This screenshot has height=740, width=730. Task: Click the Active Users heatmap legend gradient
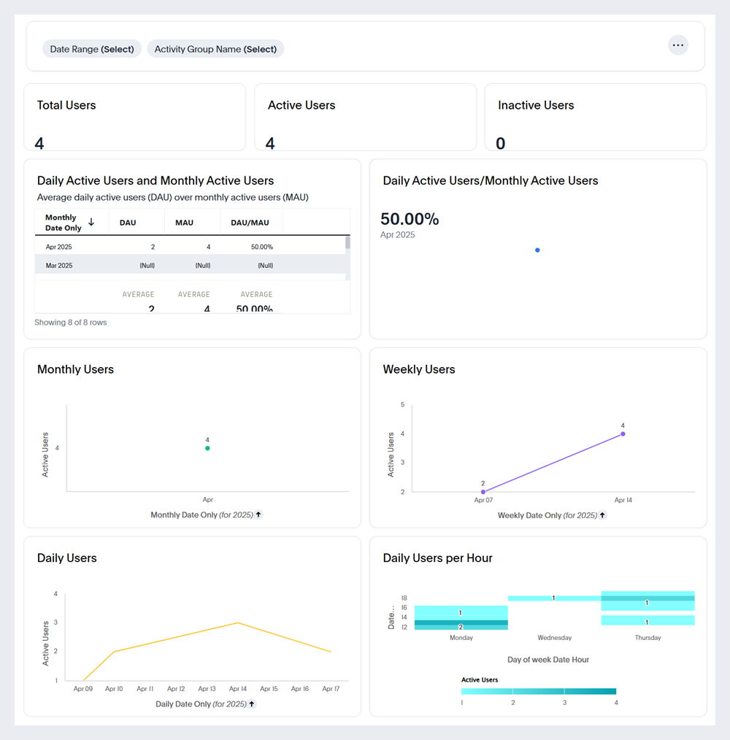538,691
